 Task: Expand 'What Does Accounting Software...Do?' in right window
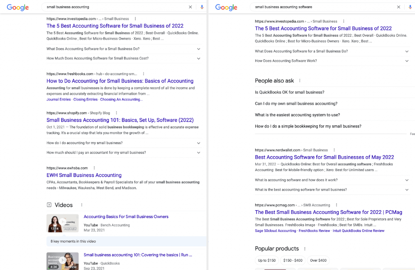[x=332, y=52]
